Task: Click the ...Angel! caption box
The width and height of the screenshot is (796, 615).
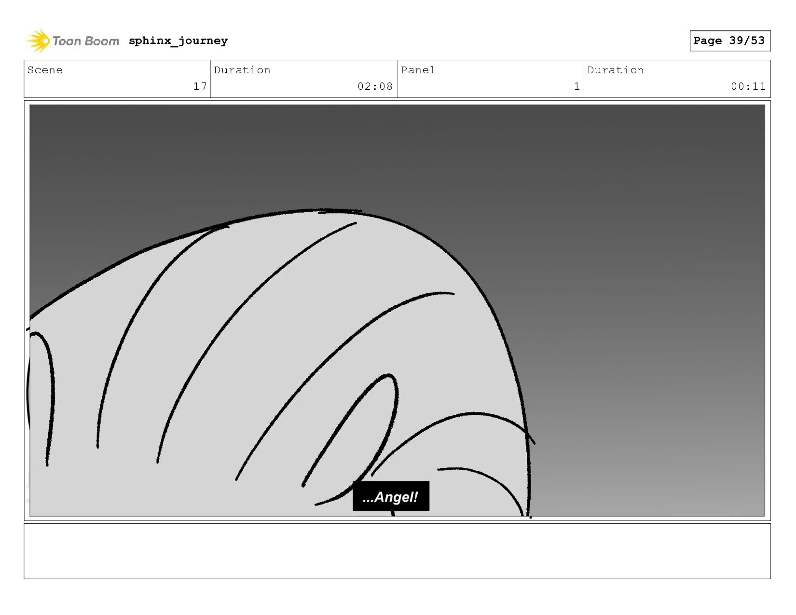Action: (391, 496)
